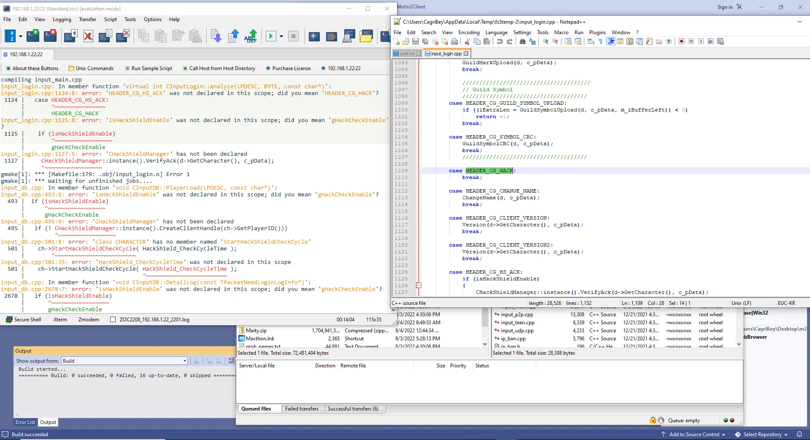
Task: Toggle the ZOC2208 log file checkbox
Action: pos(113,320)
